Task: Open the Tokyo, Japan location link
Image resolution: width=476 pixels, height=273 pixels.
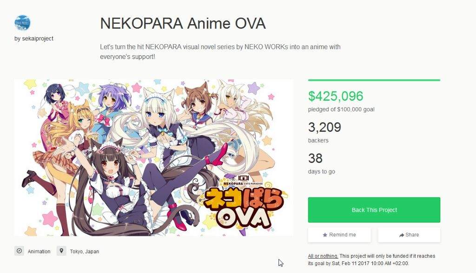Action: pos(85,252)
